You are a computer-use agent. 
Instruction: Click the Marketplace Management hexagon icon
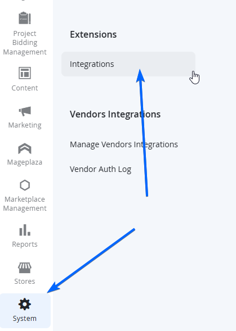coord(25,185)
